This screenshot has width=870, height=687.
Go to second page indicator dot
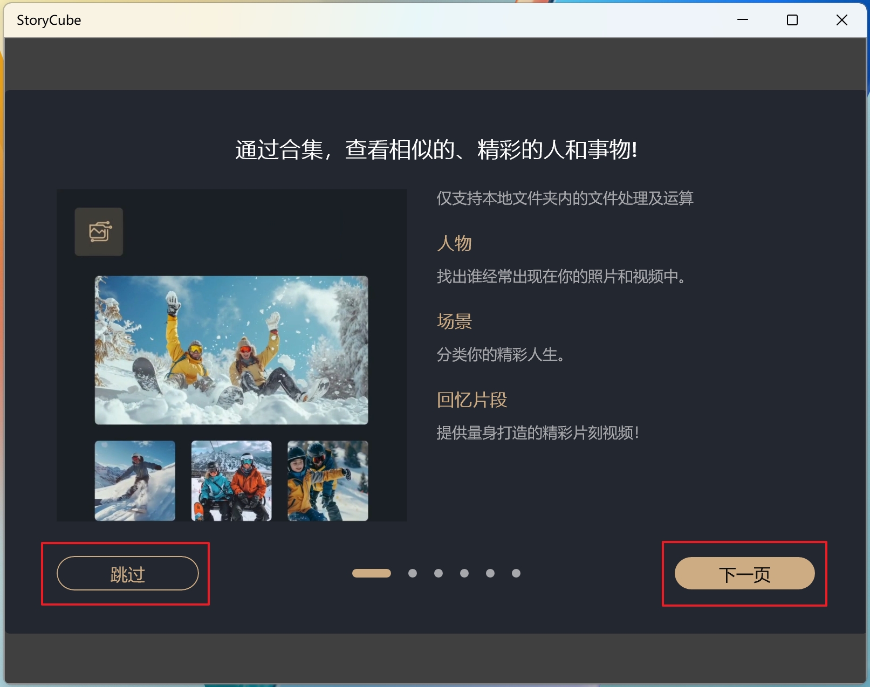[413, 573]
